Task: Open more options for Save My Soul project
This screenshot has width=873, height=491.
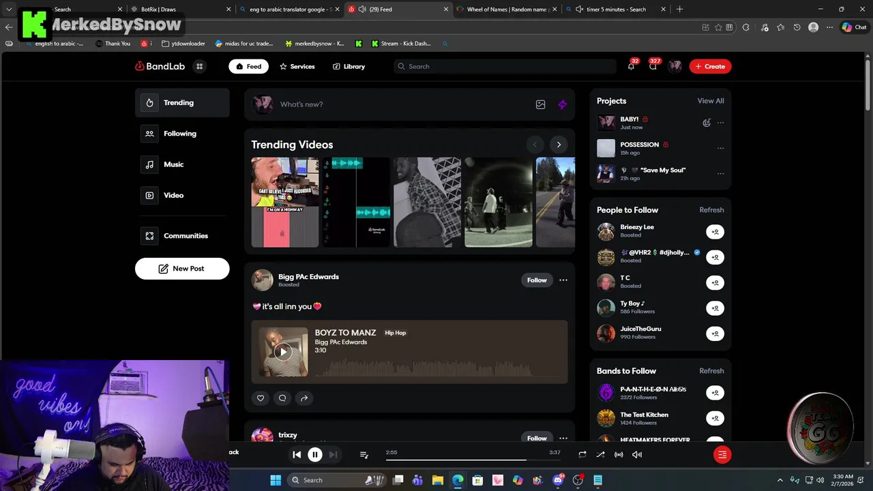Action: [x=720, y=173]
